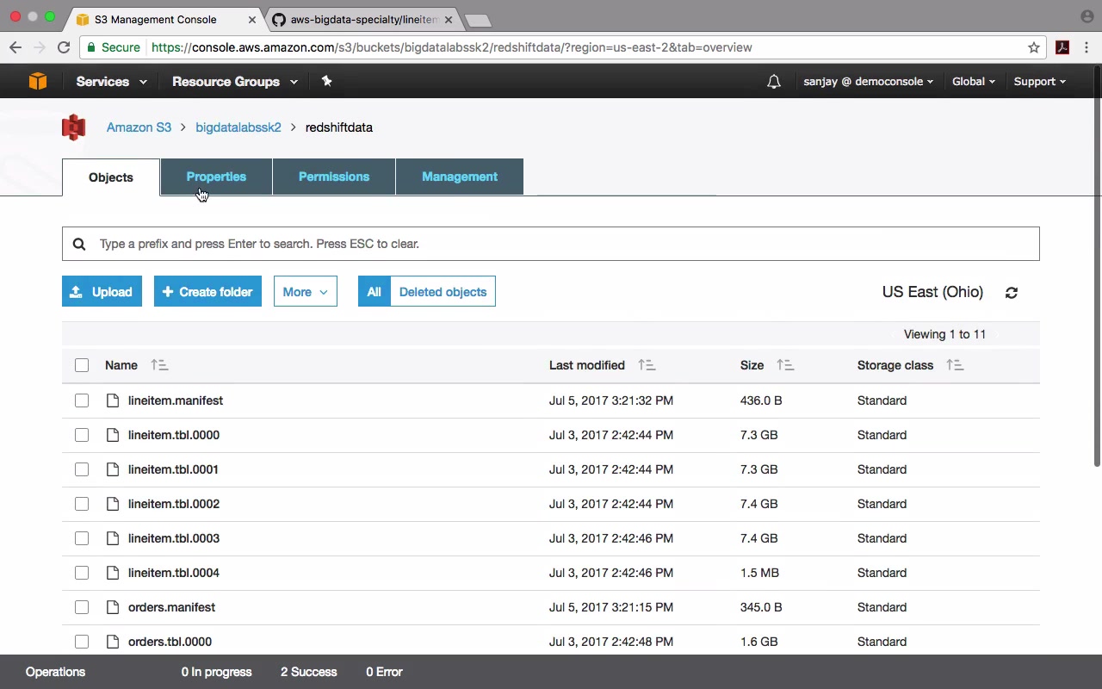The height and width of the screenshot is (689, 1102).
Task: Expand the Services menu
Action: [111, 82]
